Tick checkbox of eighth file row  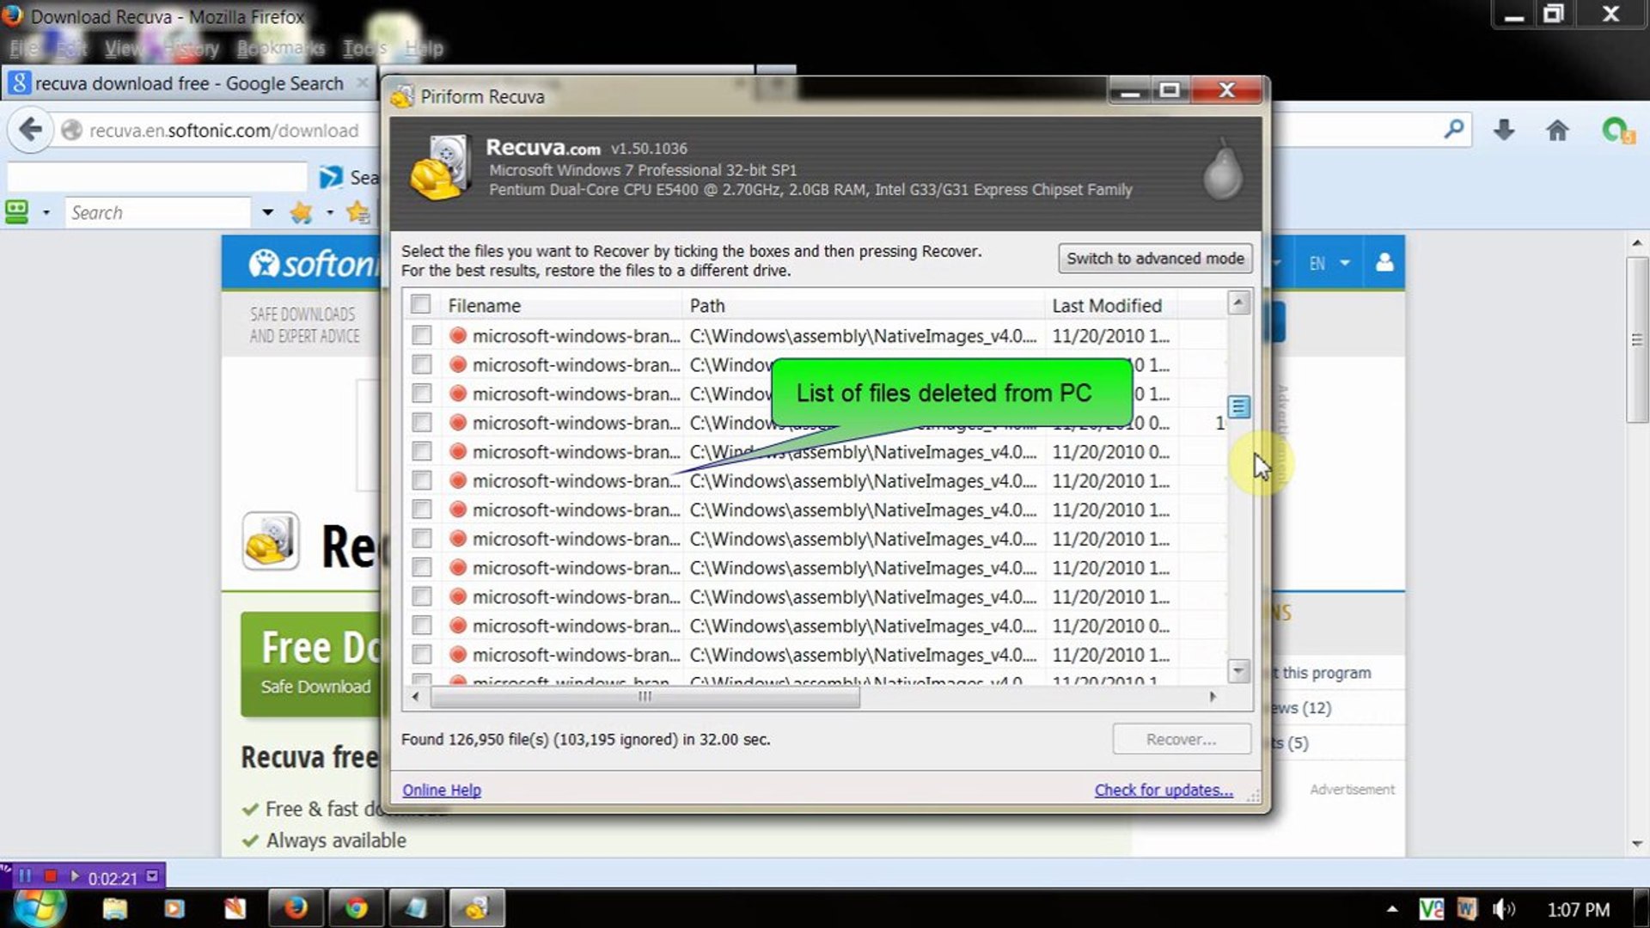(421, 539)
